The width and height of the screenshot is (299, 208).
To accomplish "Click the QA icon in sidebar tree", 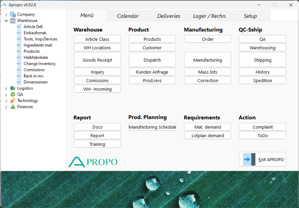I will click(x=13, y=95).
